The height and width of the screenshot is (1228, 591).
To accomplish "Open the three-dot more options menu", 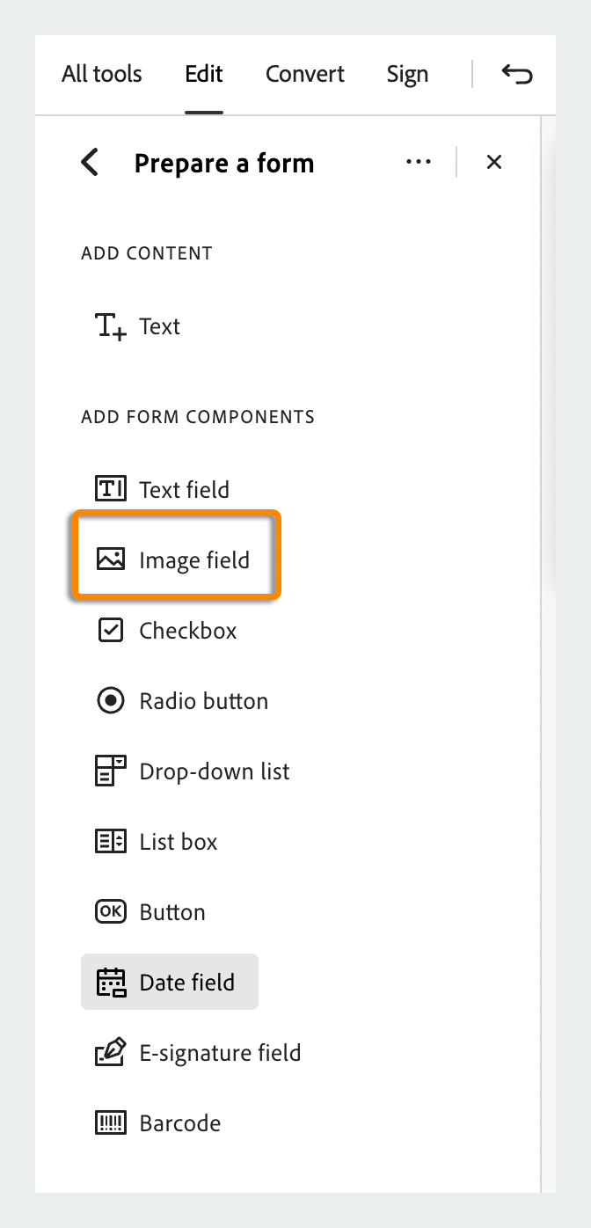I will pos(419,162).
